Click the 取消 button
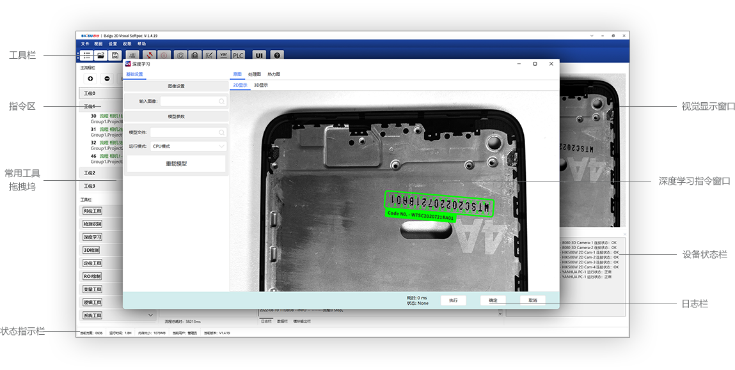The height and width of the screenshot is (370, 735). (x=533, y=300)
